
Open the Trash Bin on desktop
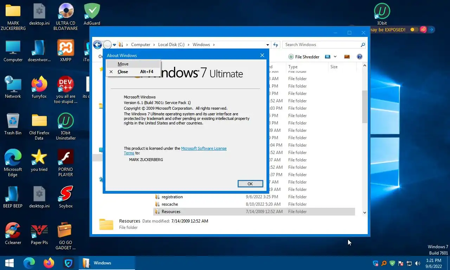[x=13, y=124]
